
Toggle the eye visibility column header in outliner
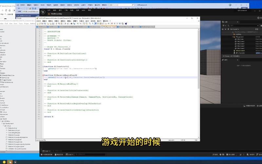(x=223, y=29)
